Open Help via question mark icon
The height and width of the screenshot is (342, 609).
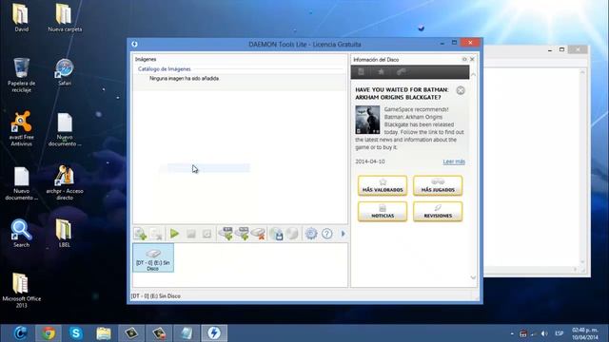point(327,234)
